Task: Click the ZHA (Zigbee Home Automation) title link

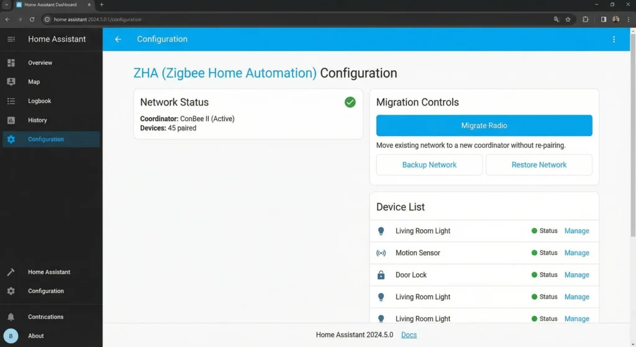Action: pyautogui.click(x=225, y=73)
